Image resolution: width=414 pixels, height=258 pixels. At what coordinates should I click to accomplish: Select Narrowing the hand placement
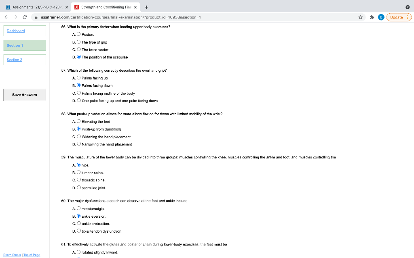point(79,144)
